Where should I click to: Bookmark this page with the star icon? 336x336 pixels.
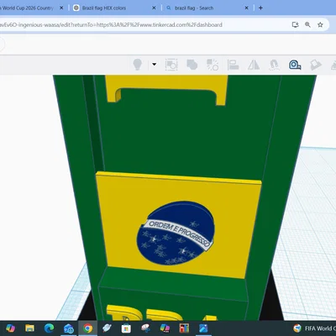tap(320, 24)
